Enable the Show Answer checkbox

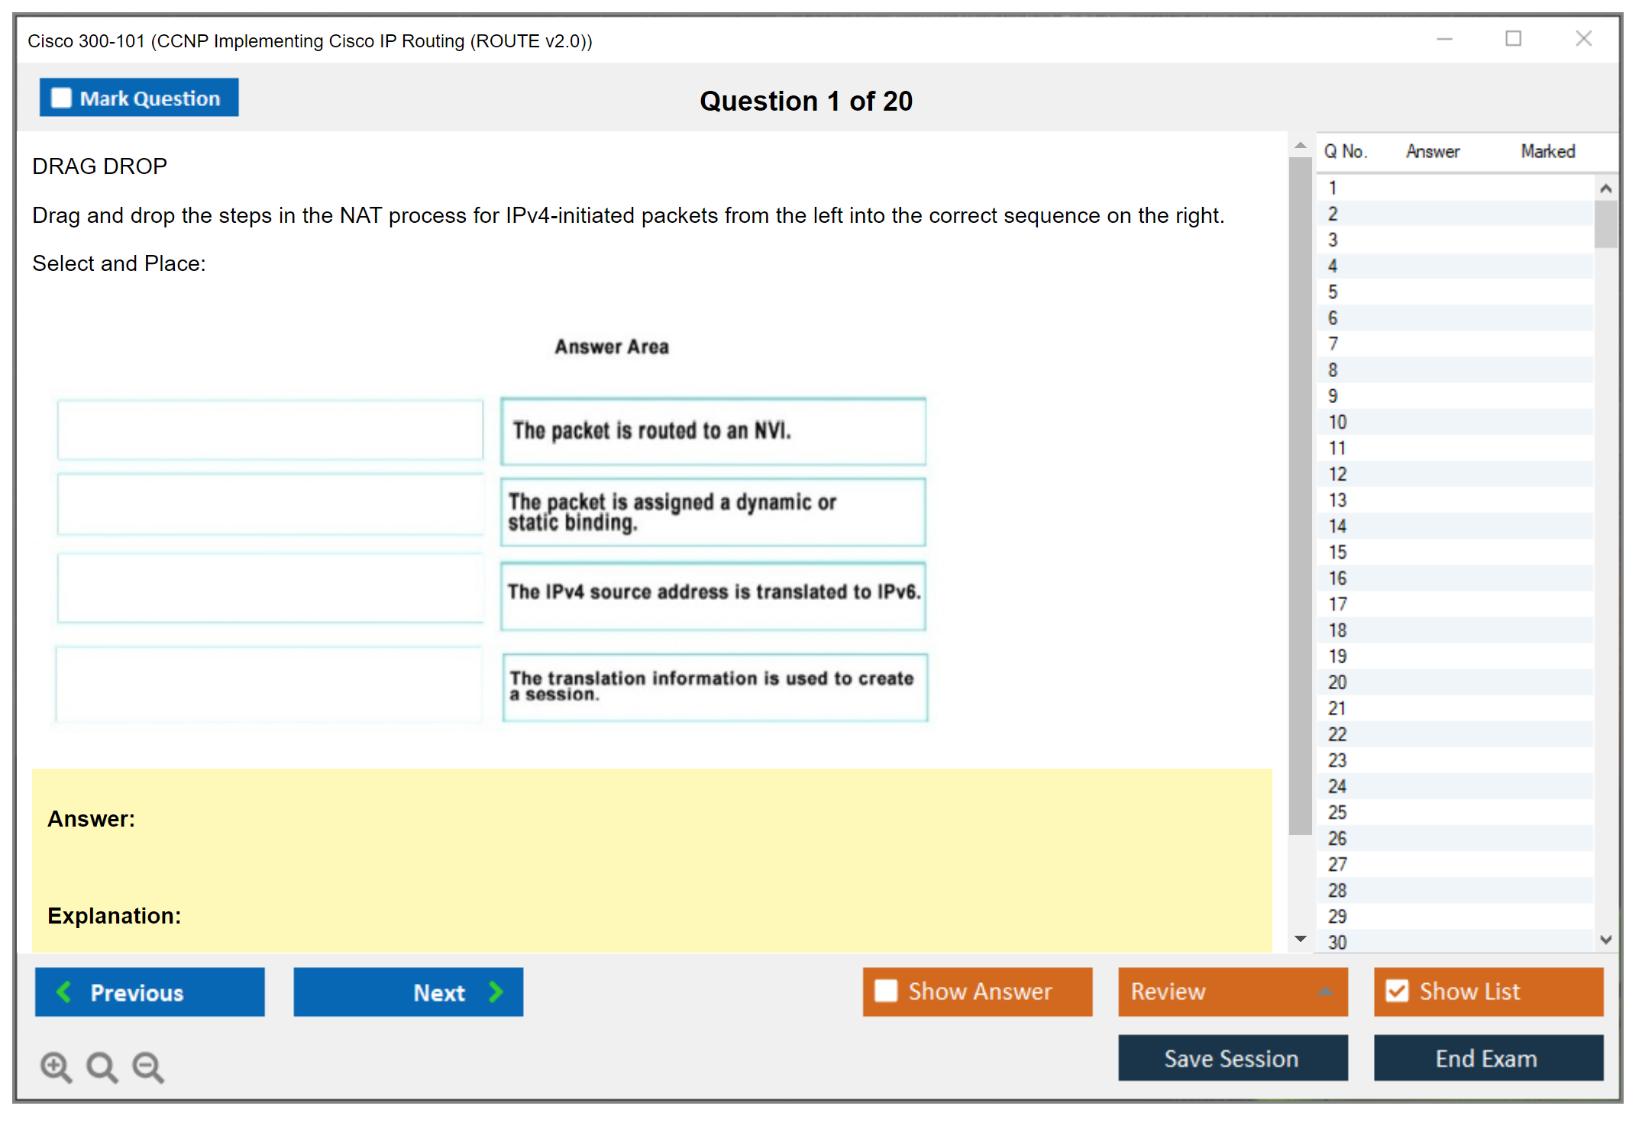[x=886, y=991]
